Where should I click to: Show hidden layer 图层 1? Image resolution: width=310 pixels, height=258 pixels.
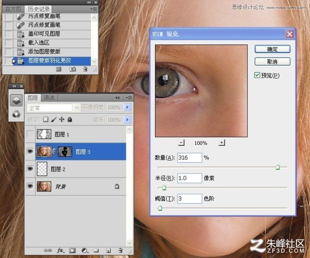click(30, 134)
